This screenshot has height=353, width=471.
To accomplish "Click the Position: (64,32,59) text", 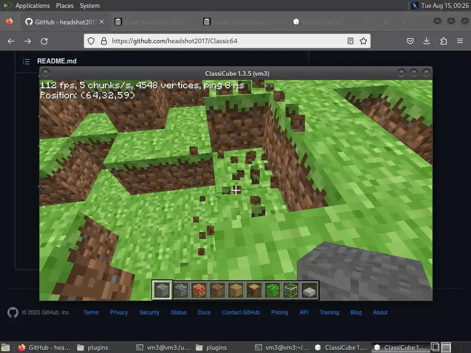I will click(87, 95).
